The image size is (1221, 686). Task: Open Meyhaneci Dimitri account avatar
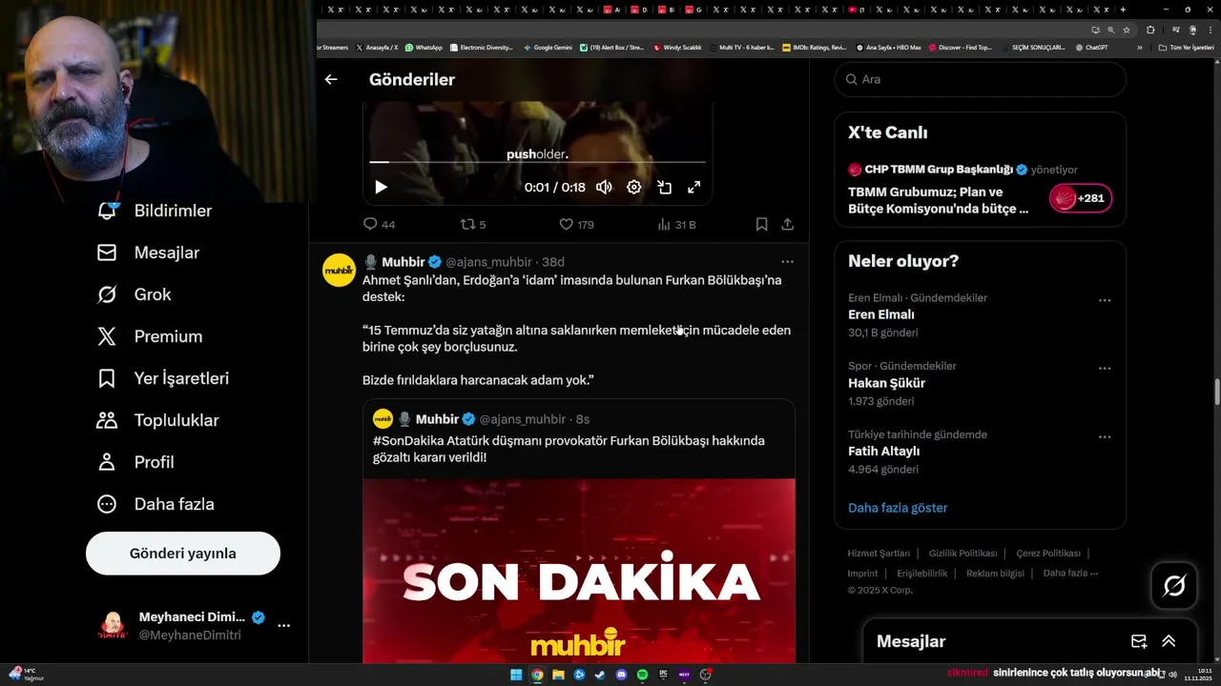(113, 626)
